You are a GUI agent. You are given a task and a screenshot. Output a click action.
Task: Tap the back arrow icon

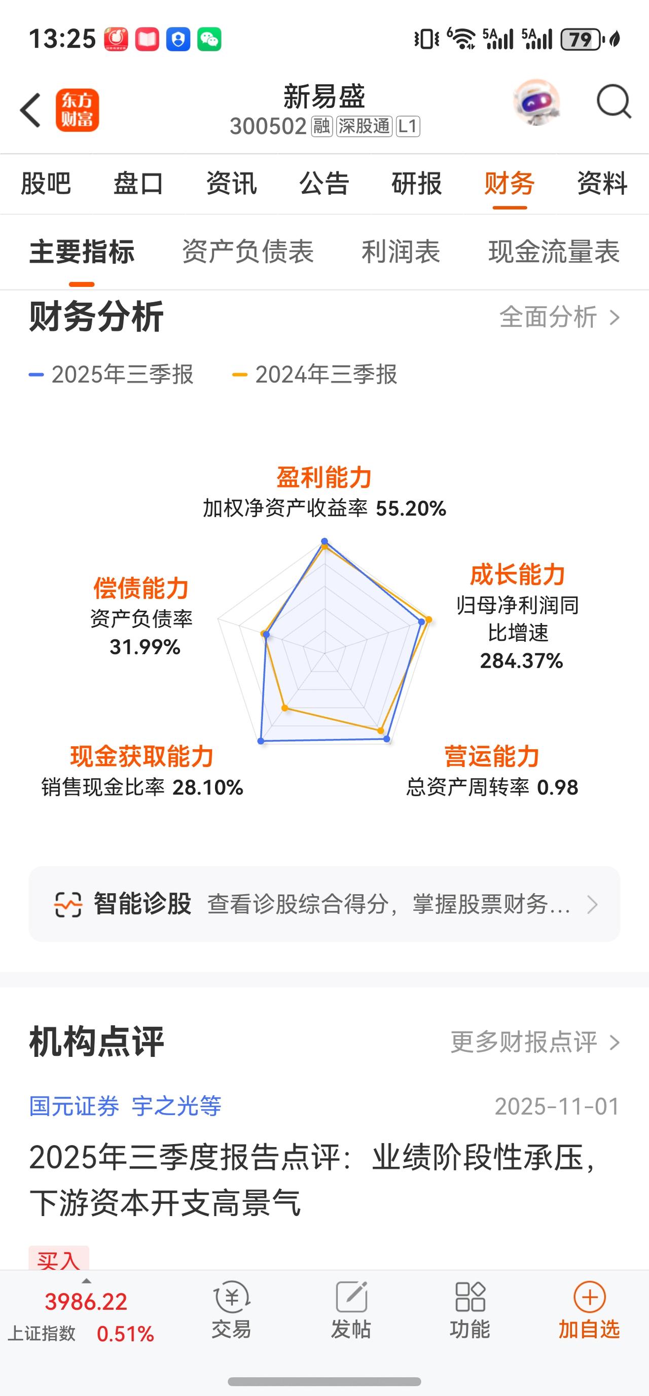coord(31,110)
